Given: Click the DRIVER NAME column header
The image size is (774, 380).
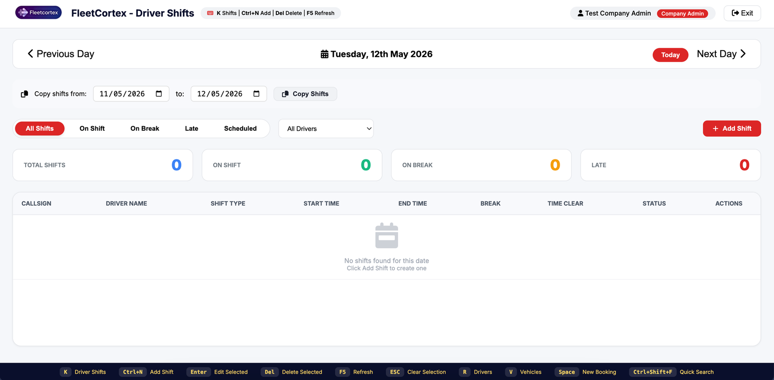Looking at the screenshot, I should pyautogui.click(x=126, y=204).
